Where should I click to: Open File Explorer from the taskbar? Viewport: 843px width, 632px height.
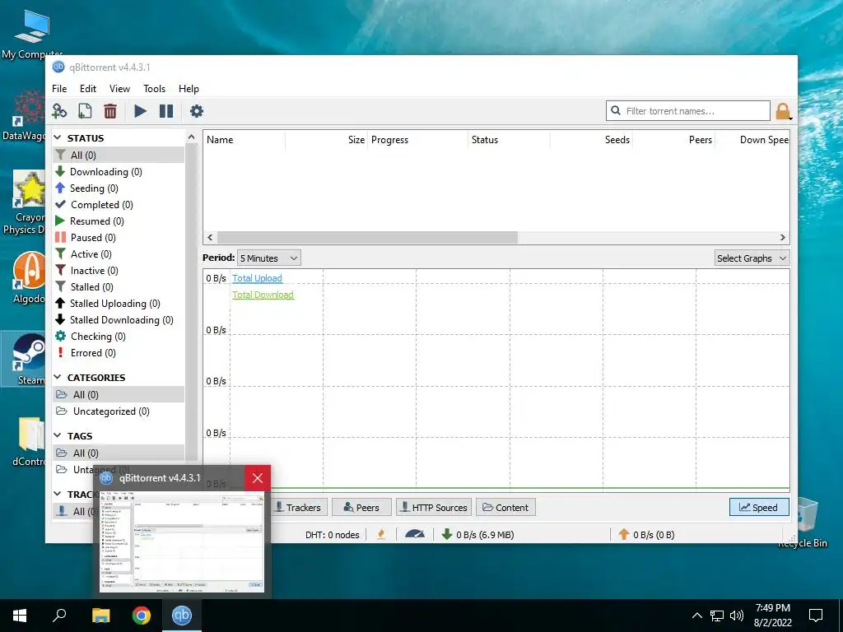point(100,616)
